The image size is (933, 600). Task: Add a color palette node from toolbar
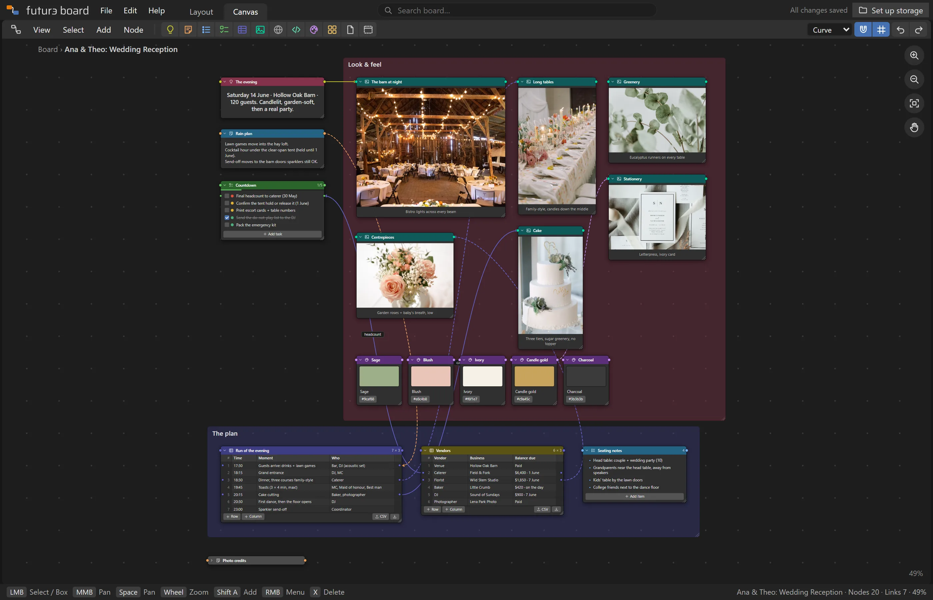pos(314,30)
